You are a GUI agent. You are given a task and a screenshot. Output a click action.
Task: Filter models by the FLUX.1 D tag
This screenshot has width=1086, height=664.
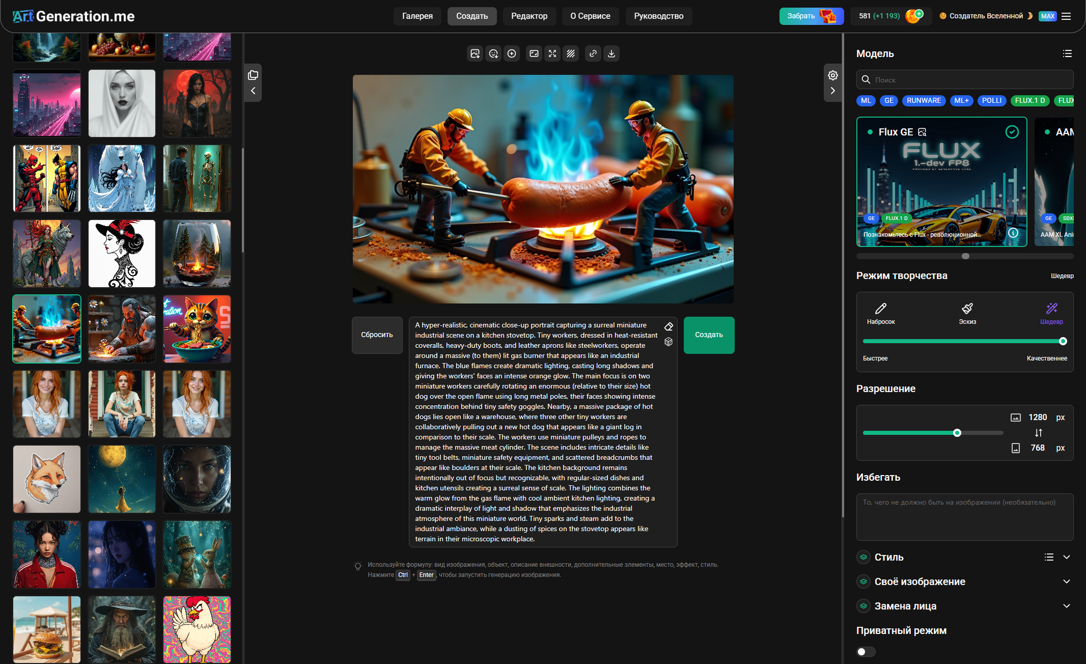click(1030, 101)
